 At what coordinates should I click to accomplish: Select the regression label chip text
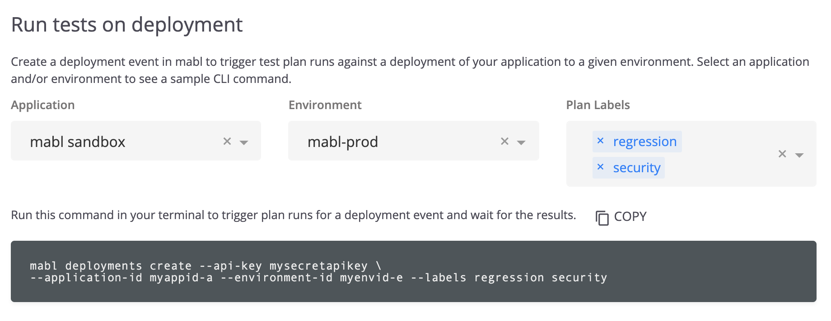tap(644, 142)
